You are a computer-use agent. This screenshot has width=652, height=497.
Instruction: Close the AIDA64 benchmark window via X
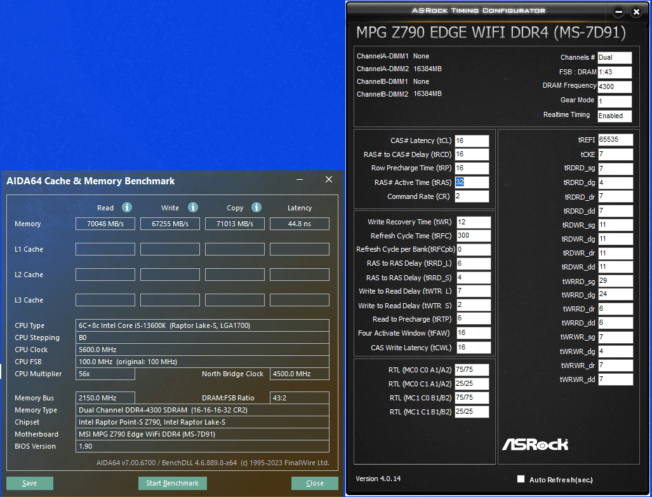coord(328,179)
